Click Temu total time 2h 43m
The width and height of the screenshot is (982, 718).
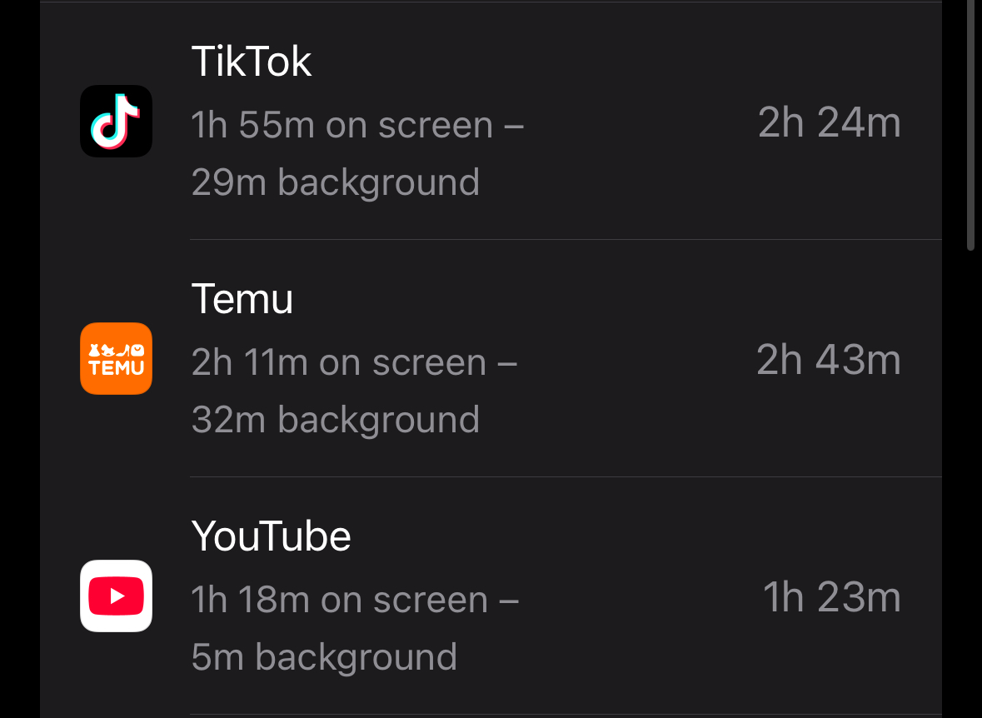[829, 360]
